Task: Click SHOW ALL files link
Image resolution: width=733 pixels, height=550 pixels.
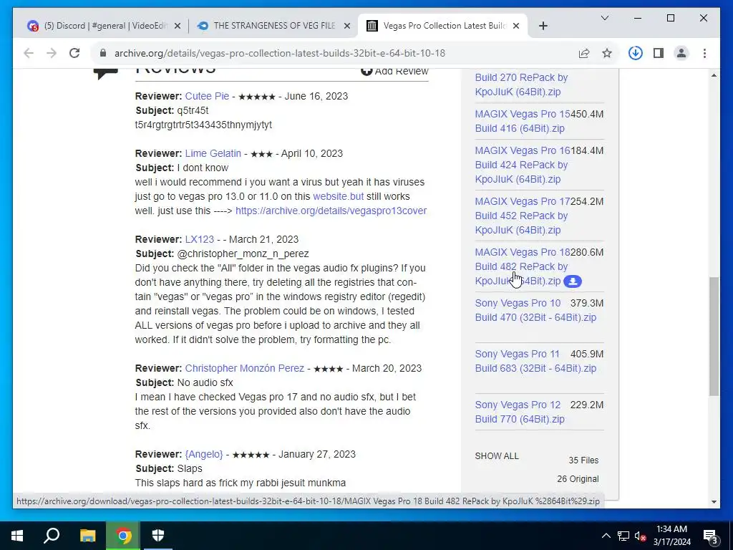Action: [497, 456]
